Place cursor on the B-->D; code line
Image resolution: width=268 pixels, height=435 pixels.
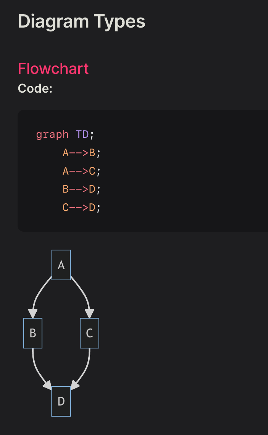click(x=81, y=190)
